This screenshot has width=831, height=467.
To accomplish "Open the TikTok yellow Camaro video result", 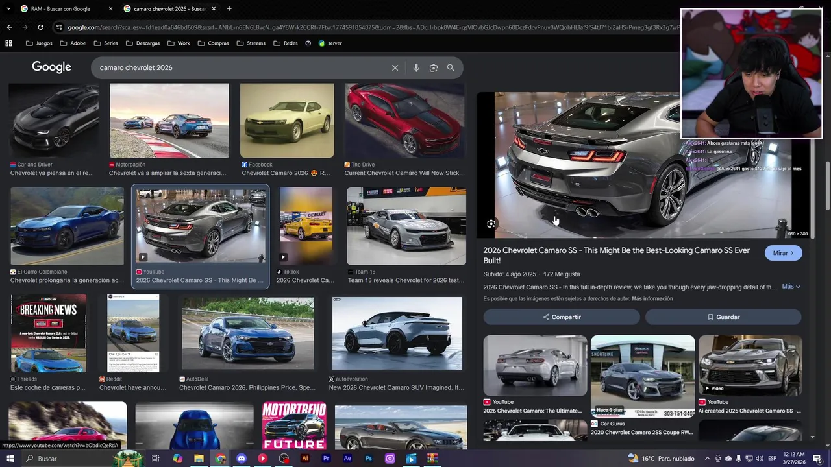I will click(306, 226).
